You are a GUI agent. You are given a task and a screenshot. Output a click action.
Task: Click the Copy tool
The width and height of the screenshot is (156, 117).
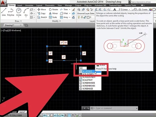point(41,13)
